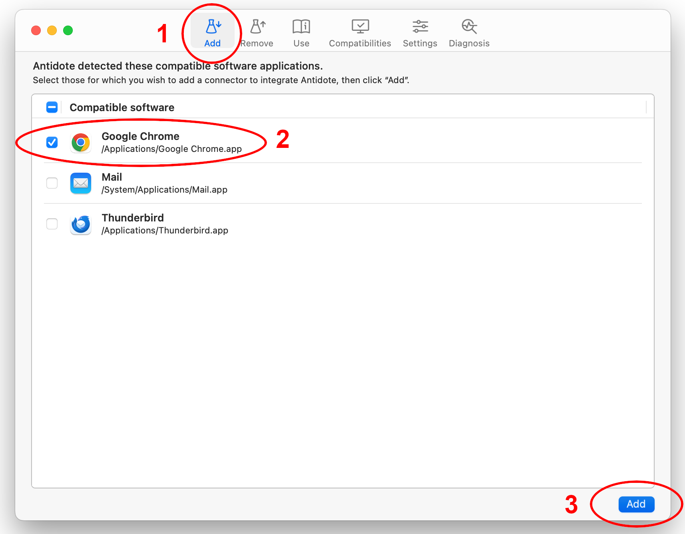Uncheck the Google Chrome checkbox
The image size is (685, 534).
(52, 142)
